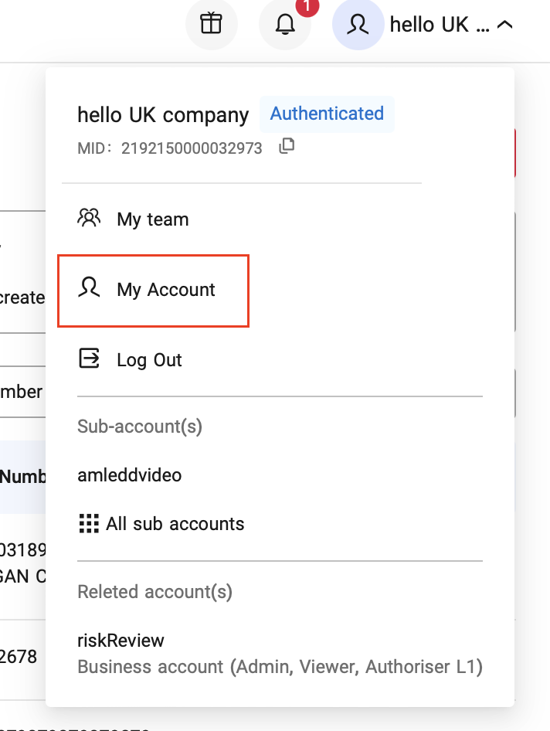550x731 pixels.
Task: Click the Authenticated status badge
Action: 327,114
